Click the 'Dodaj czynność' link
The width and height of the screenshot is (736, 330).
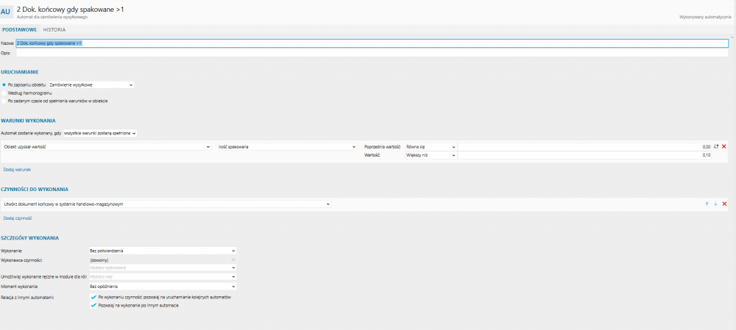(x=18, y=218)
